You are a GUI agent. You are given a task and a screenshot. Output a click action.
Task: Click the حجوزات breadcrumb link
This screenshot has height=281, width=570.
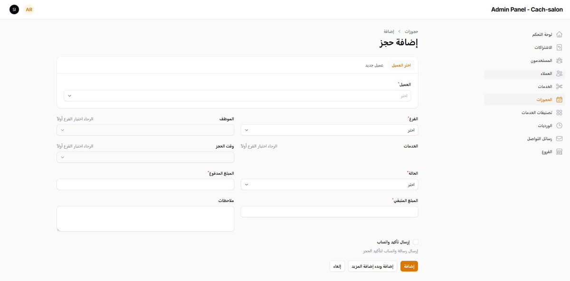pyautogui.click(x=411, y=31)
